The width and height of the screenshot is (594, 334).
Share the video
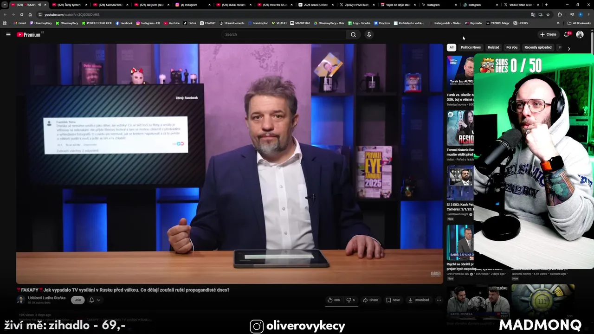(370, 300)
